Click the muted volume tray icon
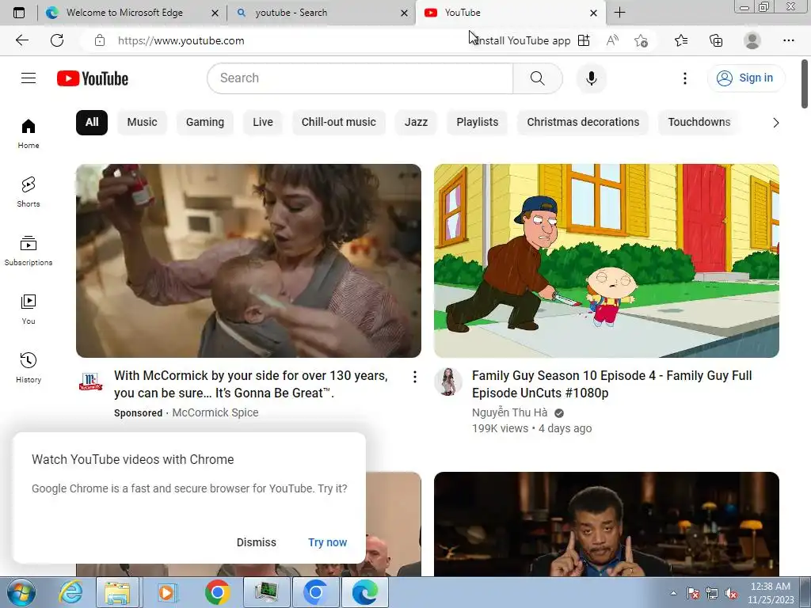Screen dimensions: 811x608 click(731, 593)
